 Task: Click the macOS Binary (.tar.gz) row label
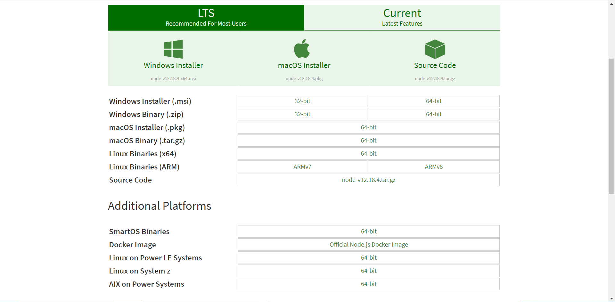coord(147,141)
